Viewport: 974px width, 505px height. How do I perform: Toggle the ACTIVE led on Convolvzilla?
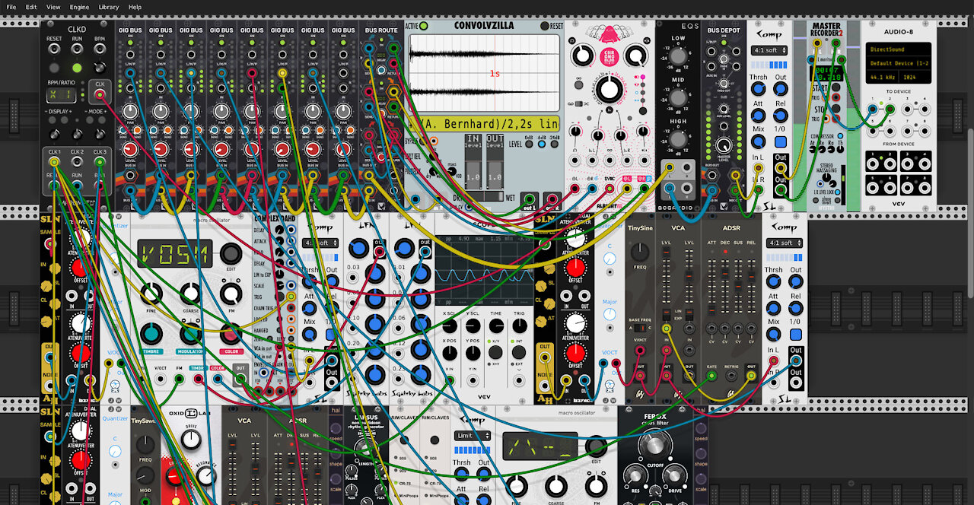pyautogui.click(x=423, y=26)
